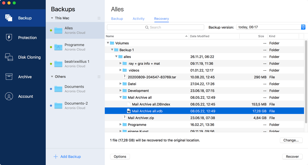Viewport: 308px width, 165px height.
Task: Collapse the Mail Archive all folder
Action: pos(120,97)
